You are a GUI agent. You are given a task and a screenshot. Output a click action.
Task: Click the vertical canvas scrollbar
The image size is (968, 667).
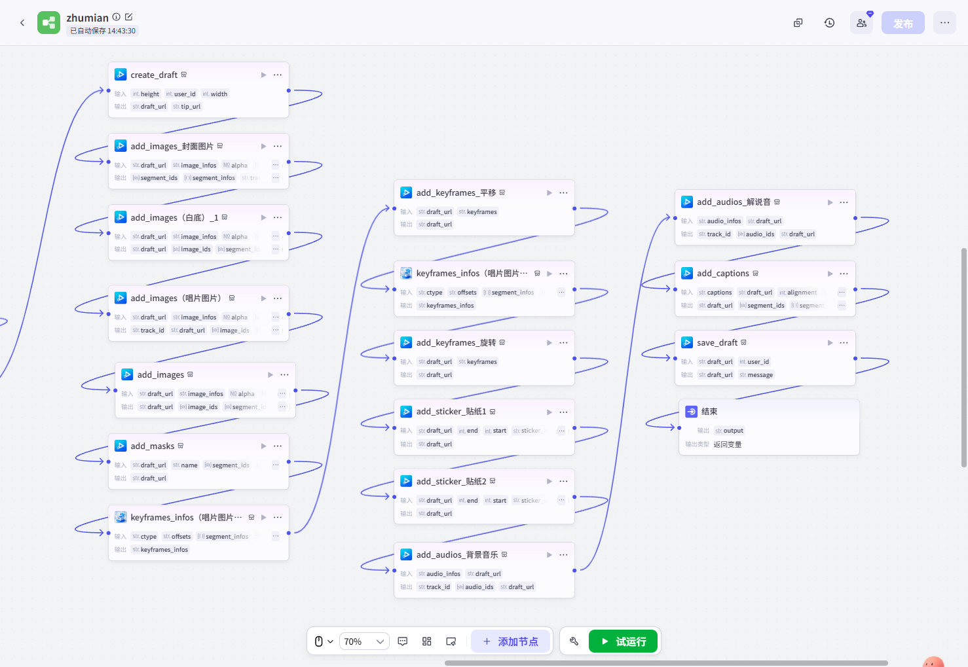pyautogui.click(x=963, y=357)
